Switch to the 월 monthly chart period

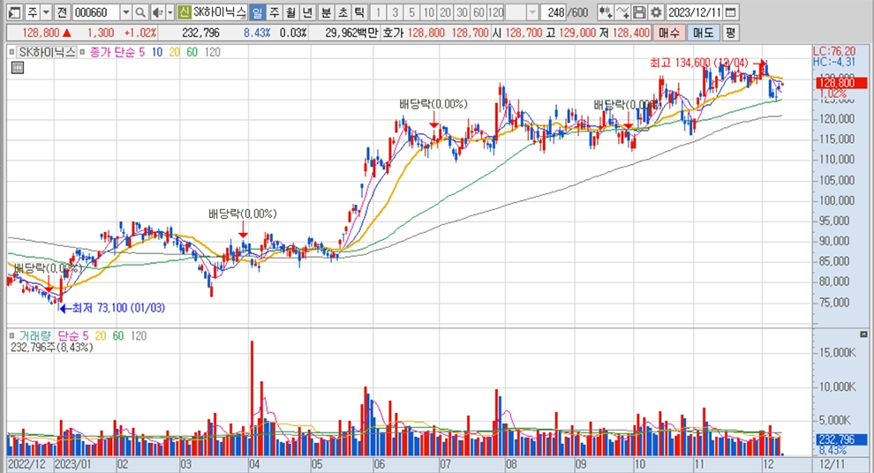click(290, 11)
